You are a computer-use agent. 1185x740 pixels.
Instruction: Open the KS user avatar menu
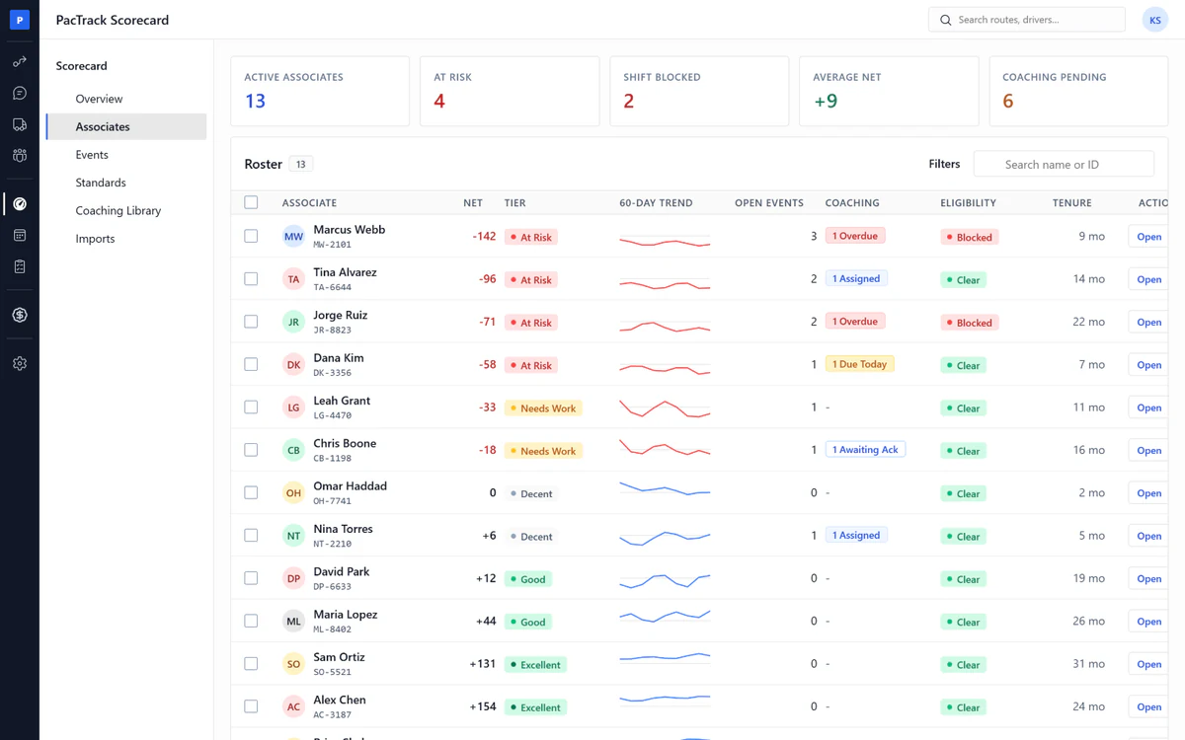1155,20
